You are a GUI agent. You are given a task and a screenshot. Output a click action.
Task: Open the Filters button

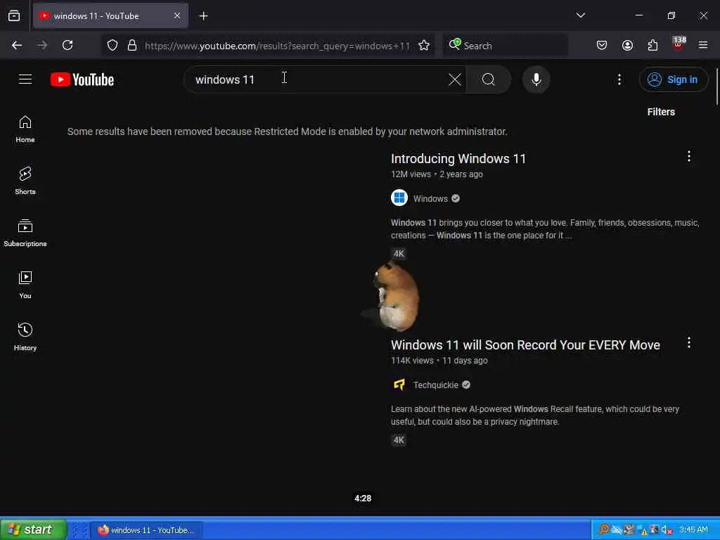coord(661,112)
